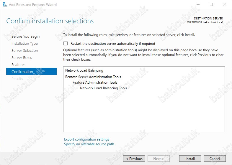Go to Before You Begin step
Image resolution: width=232 pixels, height=165 pixels.
tap(26, 36)
